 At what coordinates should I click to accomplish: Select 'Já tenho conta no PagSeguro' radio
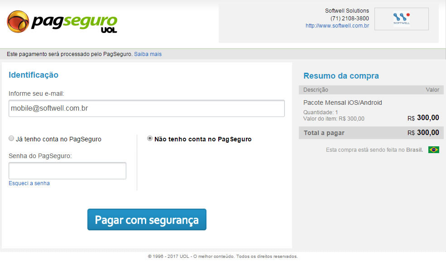(x=11, y=138)
